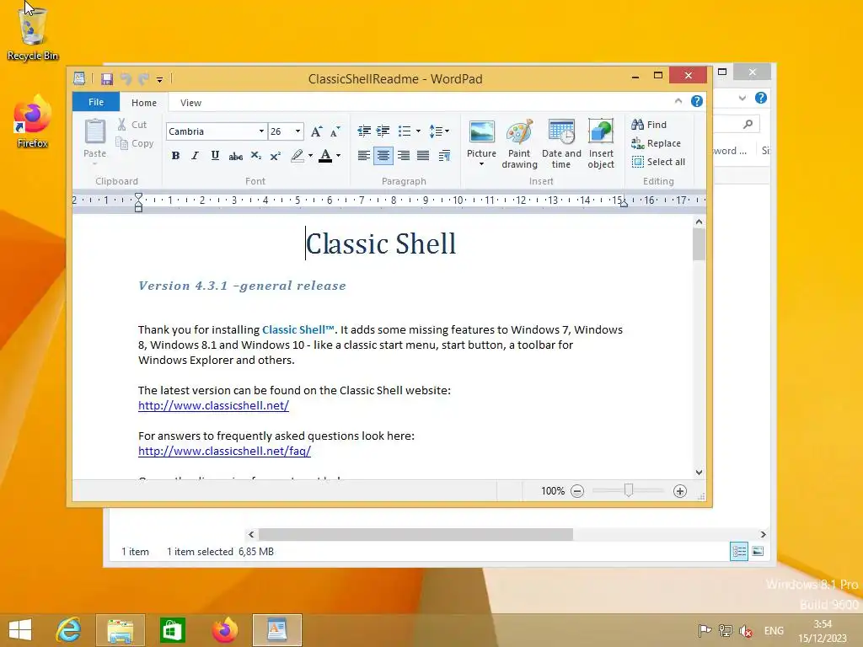Click the Shrink font icon

click(335, 131)
